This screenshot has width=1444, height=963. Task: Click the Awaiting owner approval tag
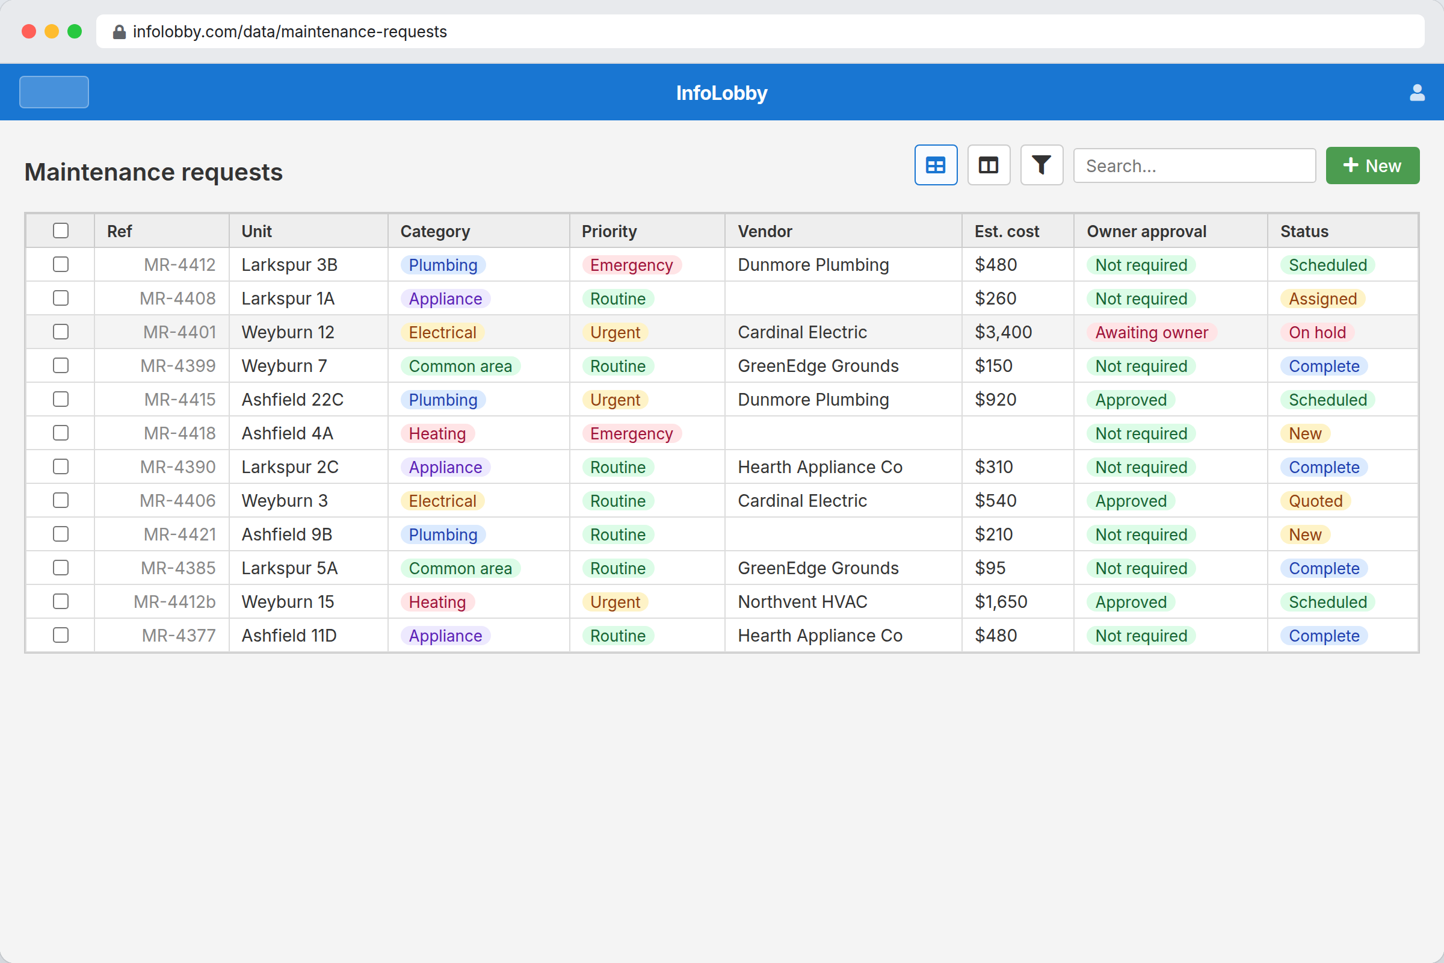click(1151, 332)
